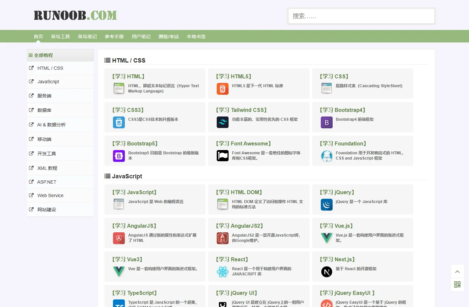The width and height of the screenshot is (469, 307).
Task: Click the red AngularJS shield icon
Action: [x=119, y=238]
